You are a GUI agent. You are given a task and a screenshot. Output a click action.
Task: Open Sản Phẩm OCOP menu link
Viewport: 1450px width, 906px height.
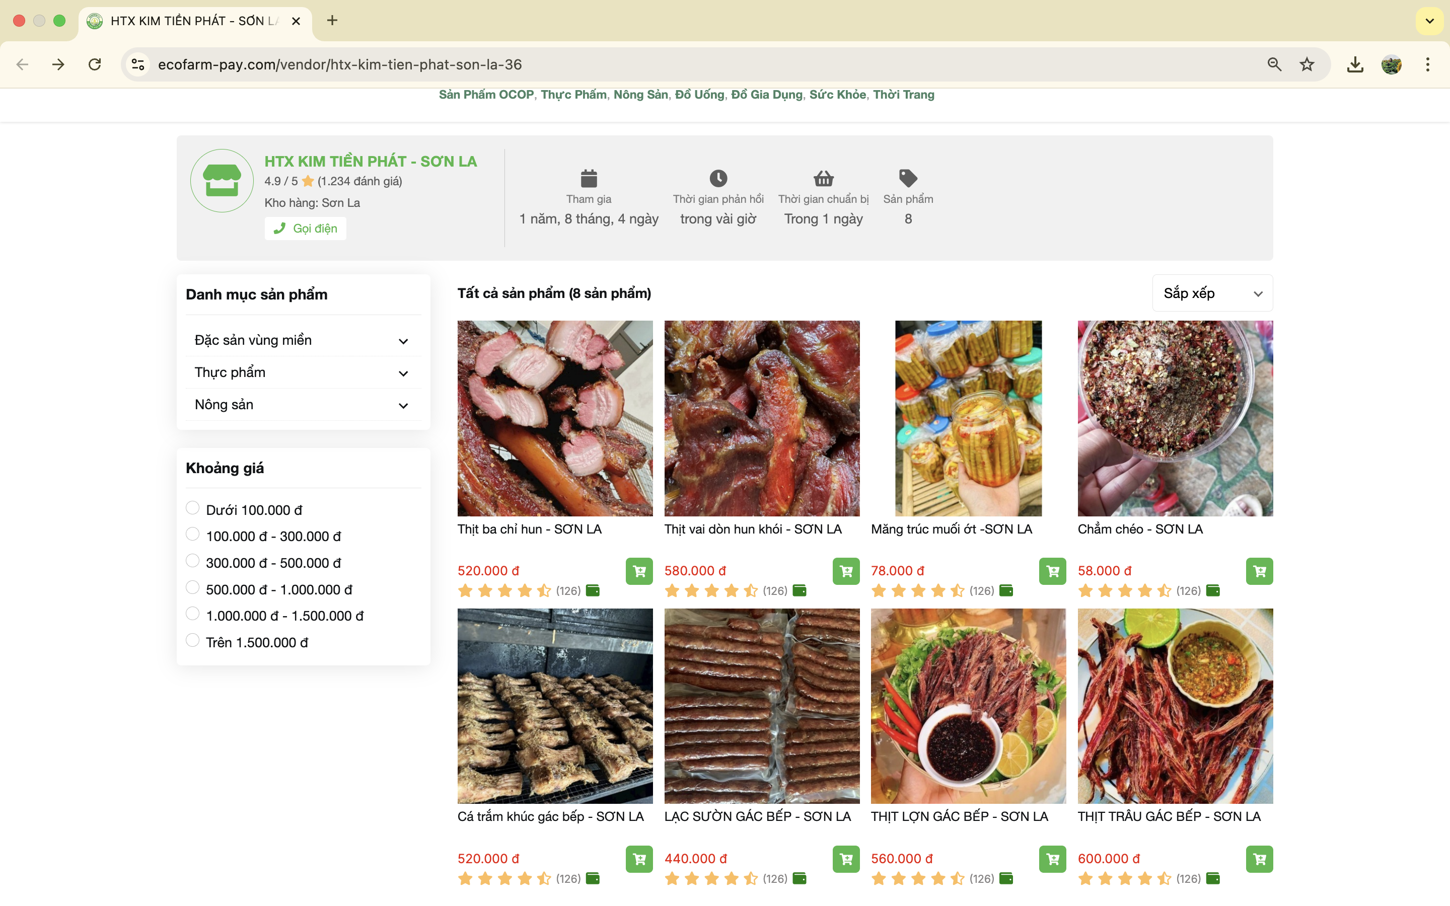tap(486, 95)
